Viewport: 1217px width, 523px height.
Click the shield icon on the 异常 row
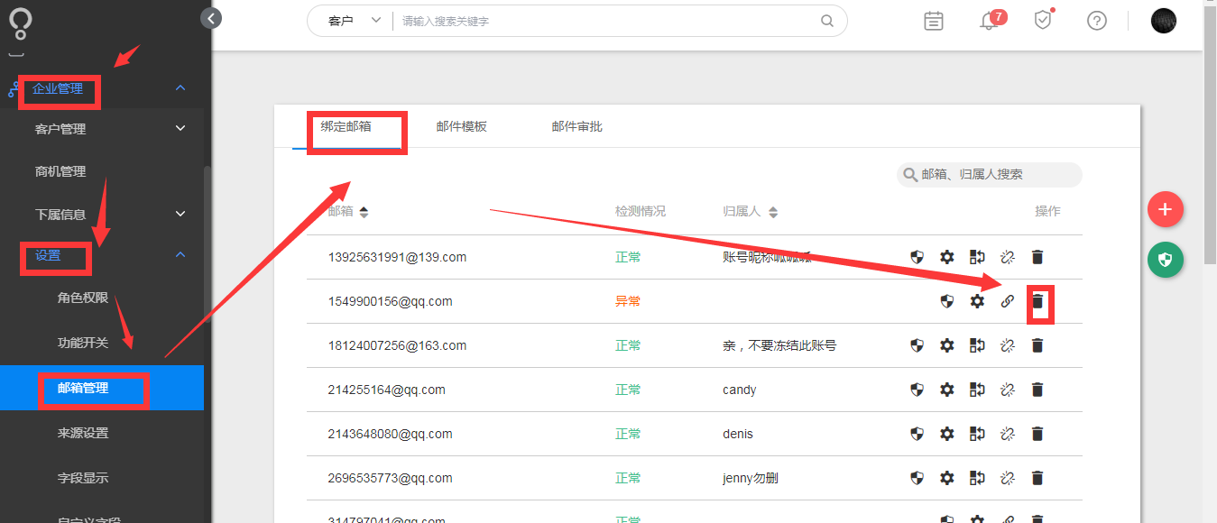(x=946, y=301)
